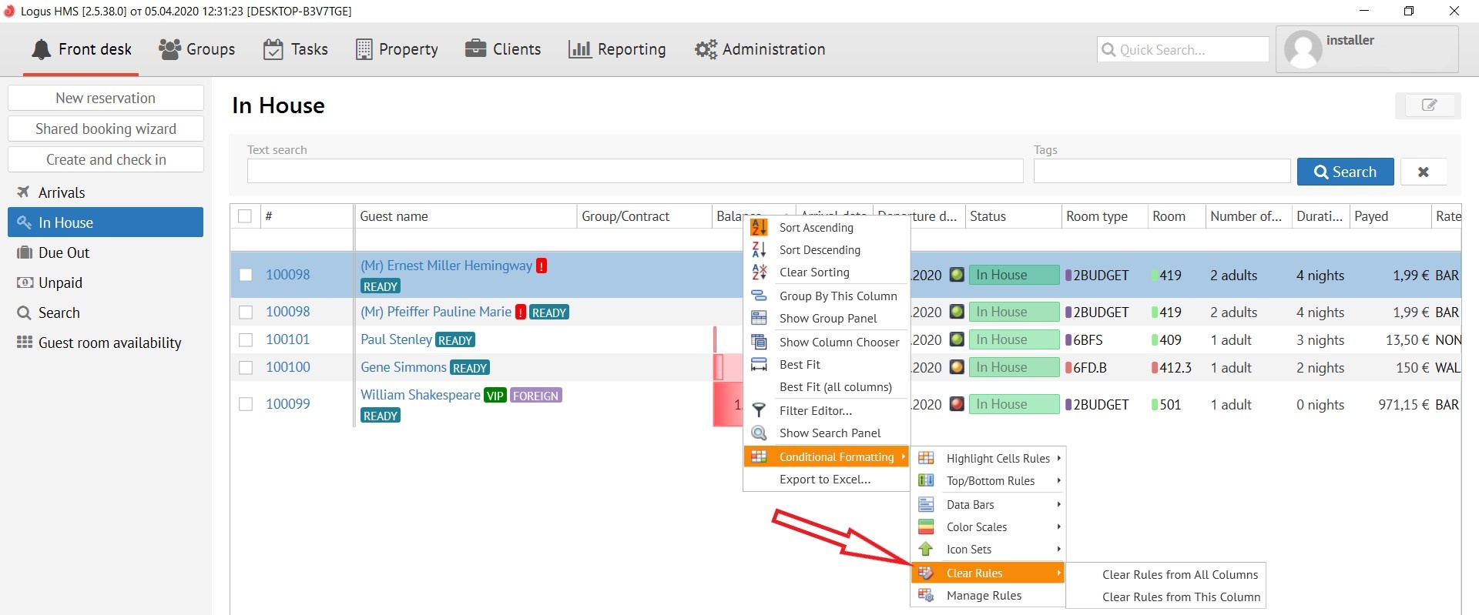Choose Clear Rules from All Columns
1479x615 pixels.
coord(1179,575)
